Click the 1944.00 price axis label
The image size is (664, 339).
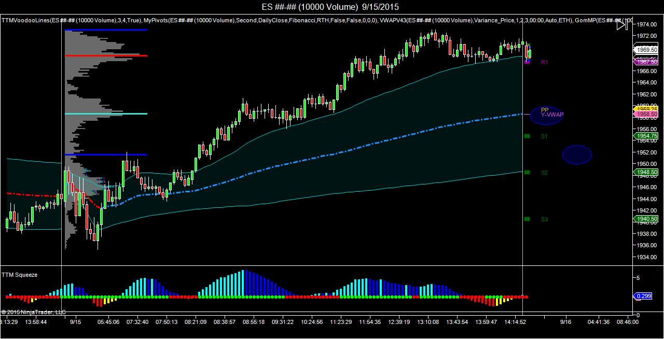point(647,199)
